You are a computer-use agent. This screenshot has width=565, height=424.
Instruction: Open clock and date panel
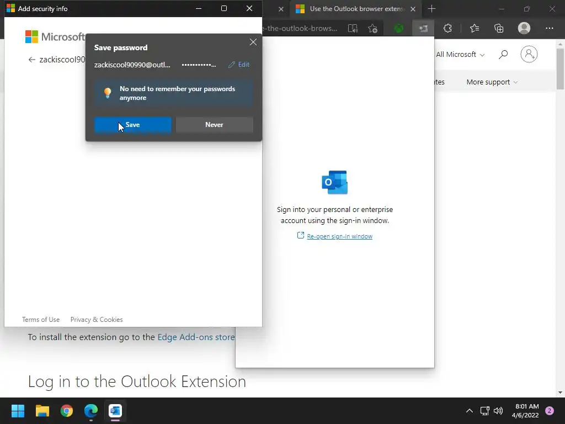tap(525, 411)
